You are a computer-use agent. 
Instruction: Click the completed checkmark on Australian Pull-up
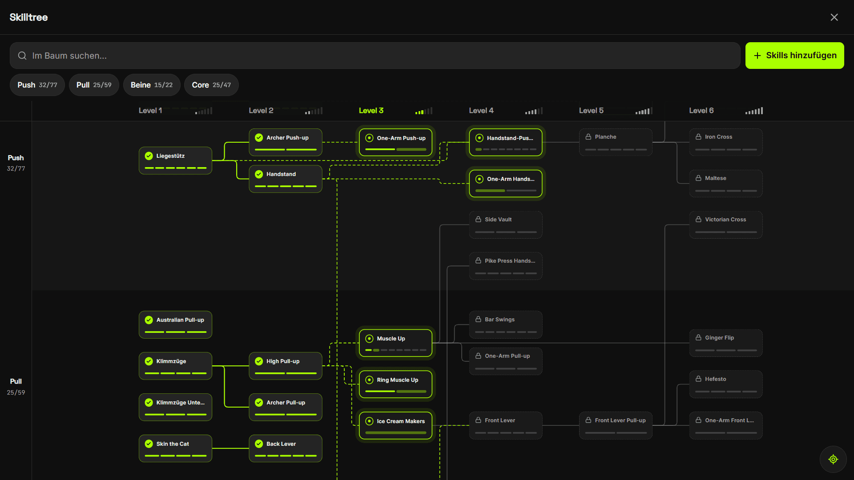pos(149,320)
